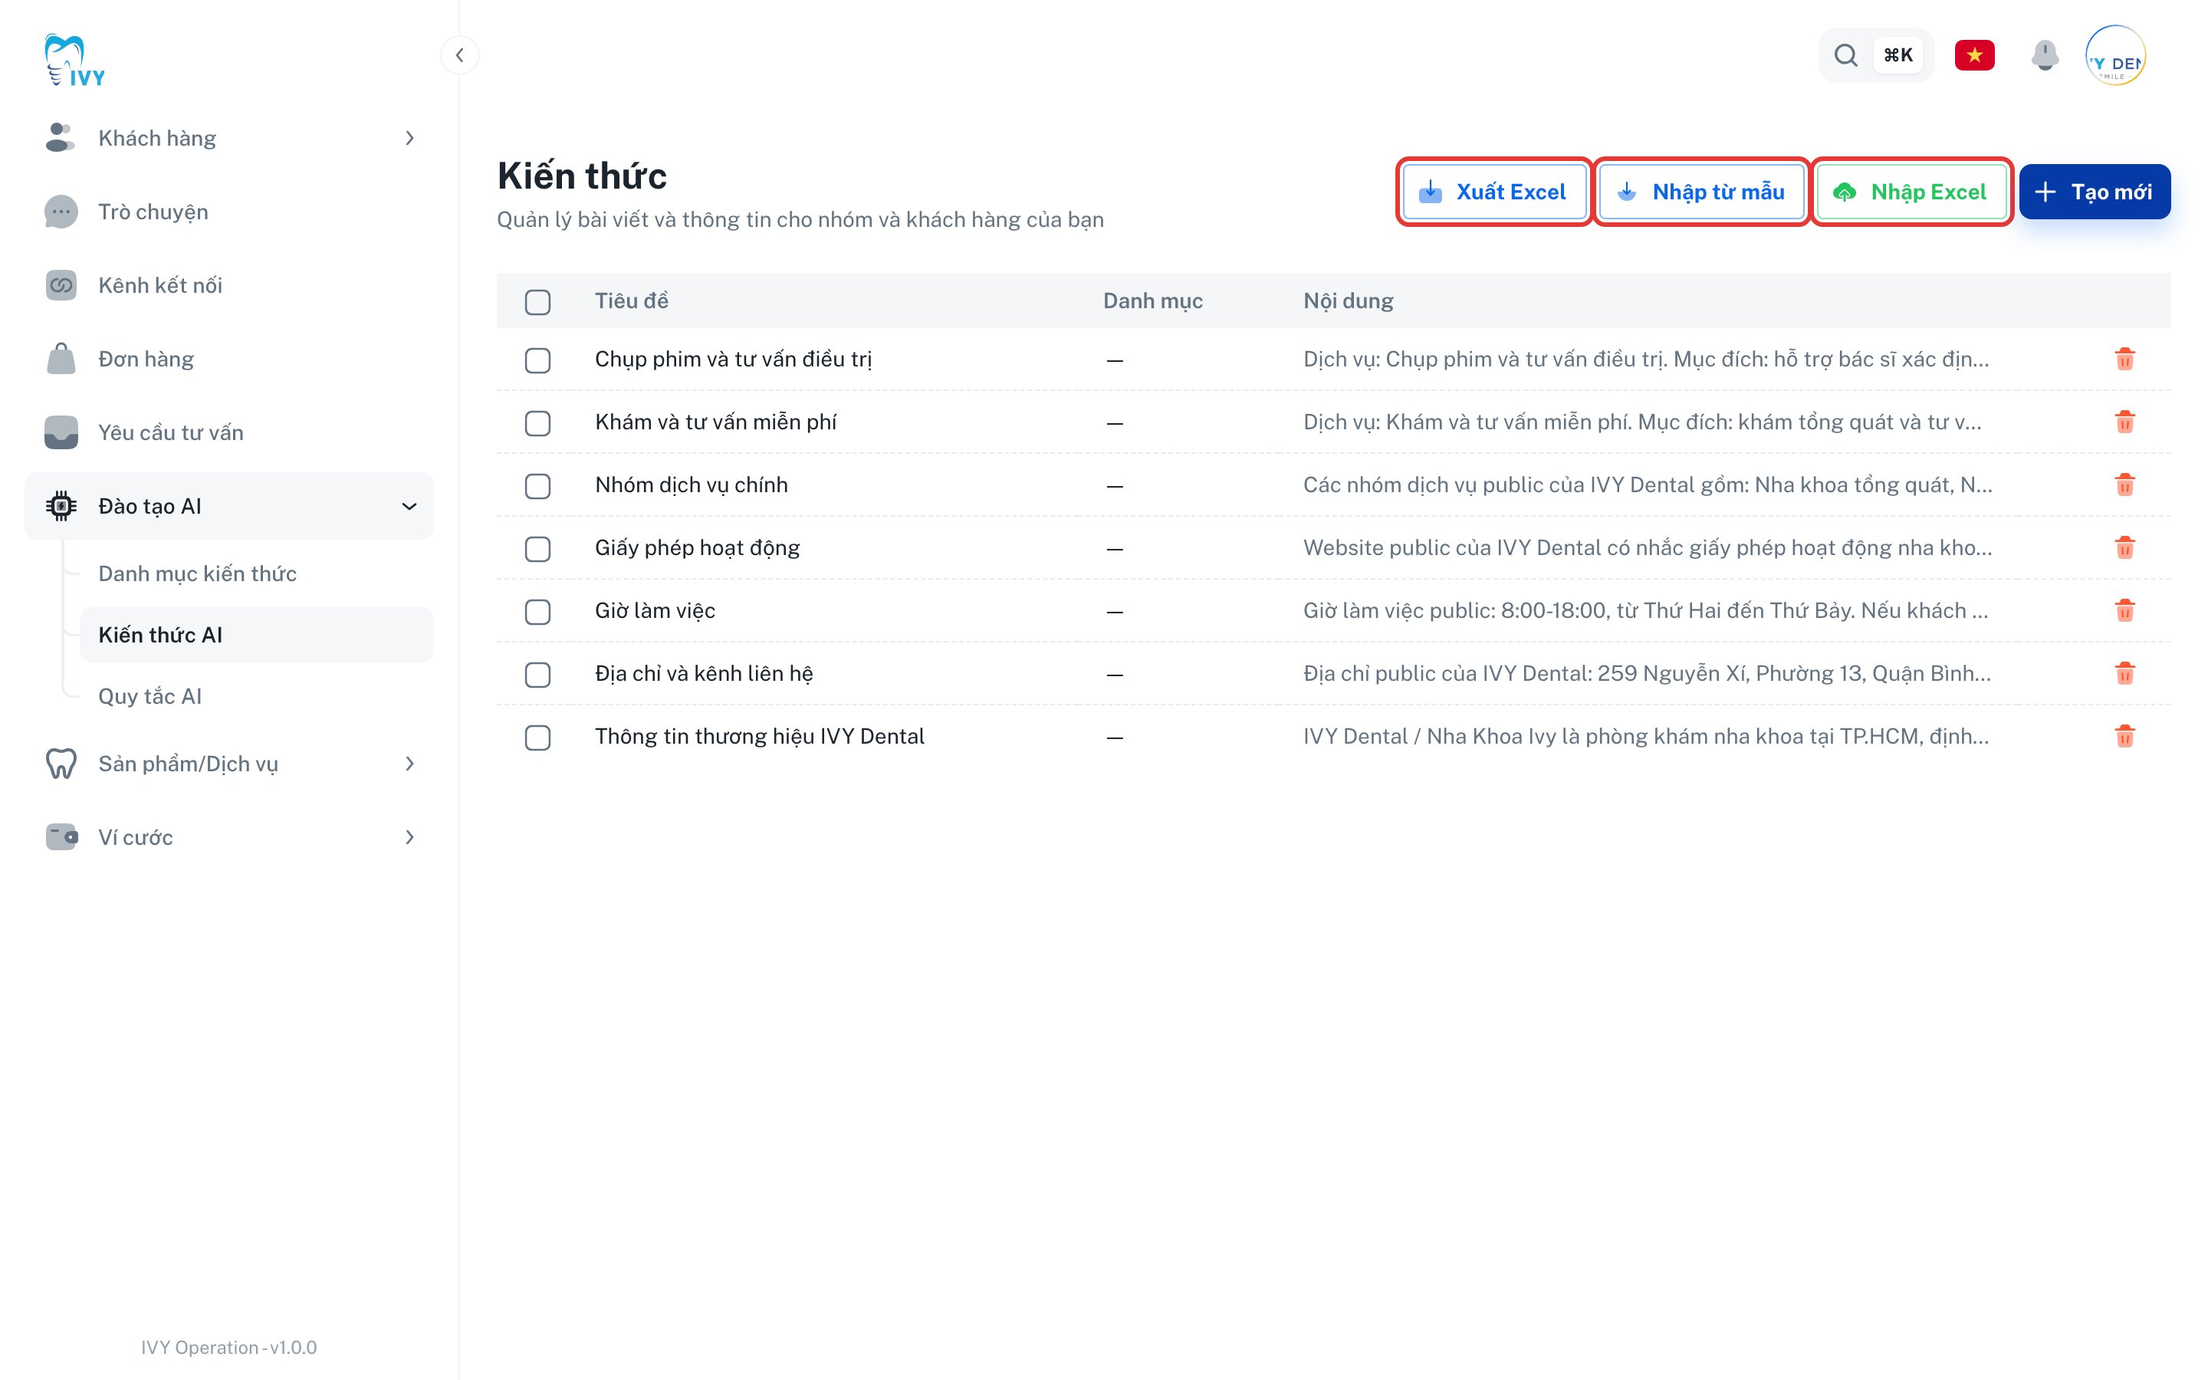Delete the Thông tin thương hiệu IVY Dental row
Screen dimensions: 2208x1380
pyautogui.click(x=2124, y=737)
